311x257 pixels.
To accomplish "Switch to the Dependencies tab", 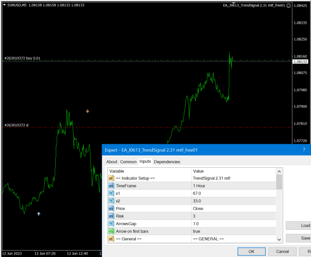I will [167, 162].
